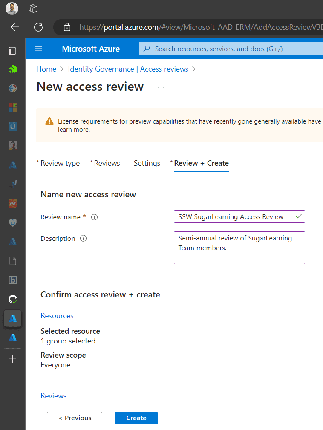Screen dimensions: 323x430
Task: Open the browser workspaces icon
Action: pos(33,8)
